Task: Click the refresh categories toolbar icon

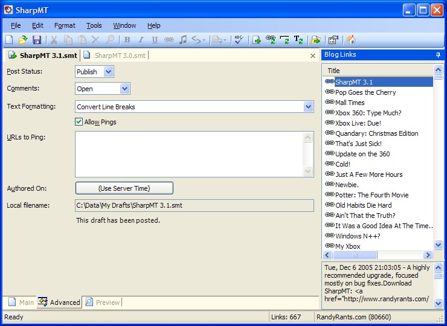Action: (285, 40)
